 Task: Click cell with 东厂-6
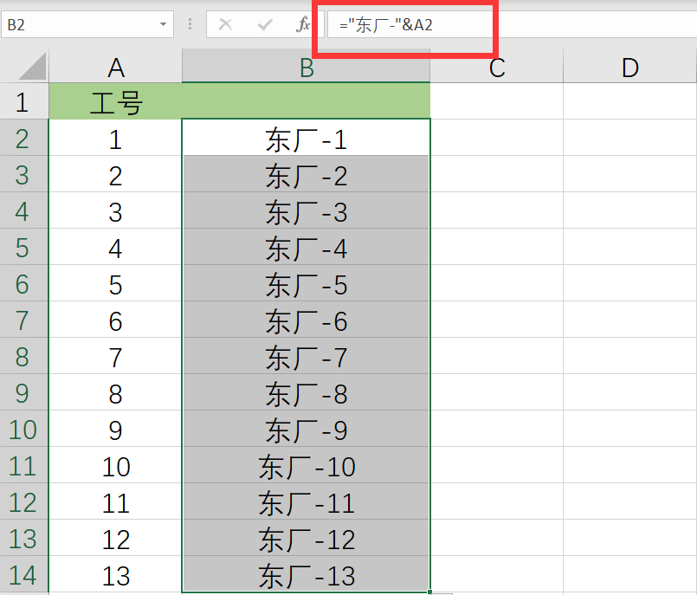[307, 320]
